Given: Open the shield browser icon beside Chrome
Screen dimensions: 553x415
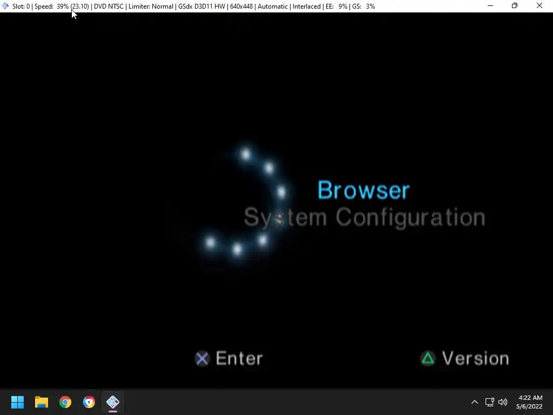Looking at the screenshot, I should (x=89, y=402).
